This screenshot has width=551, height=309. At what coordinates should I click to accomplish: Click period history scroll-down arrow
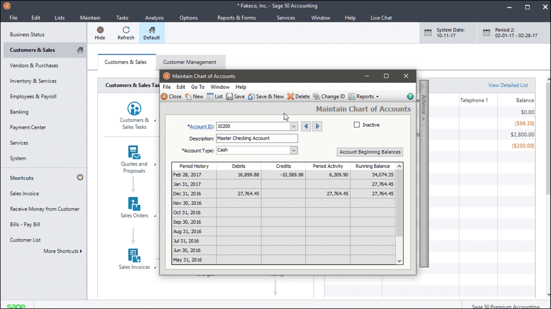[399, 261]
